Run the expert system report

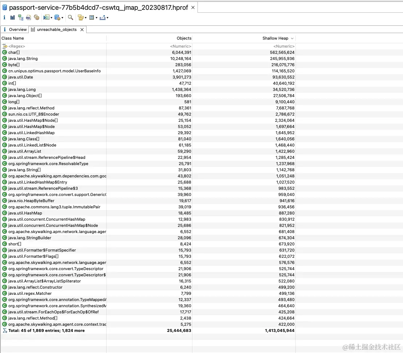[46, 17]
